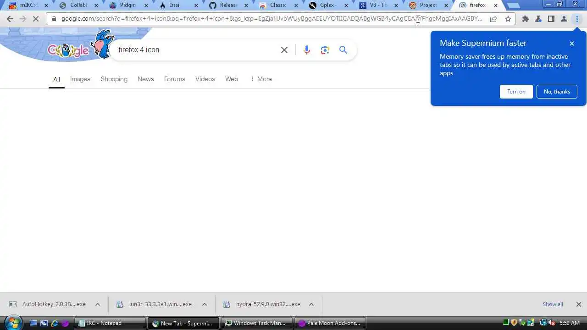Open the profile avatar icon

564,19
